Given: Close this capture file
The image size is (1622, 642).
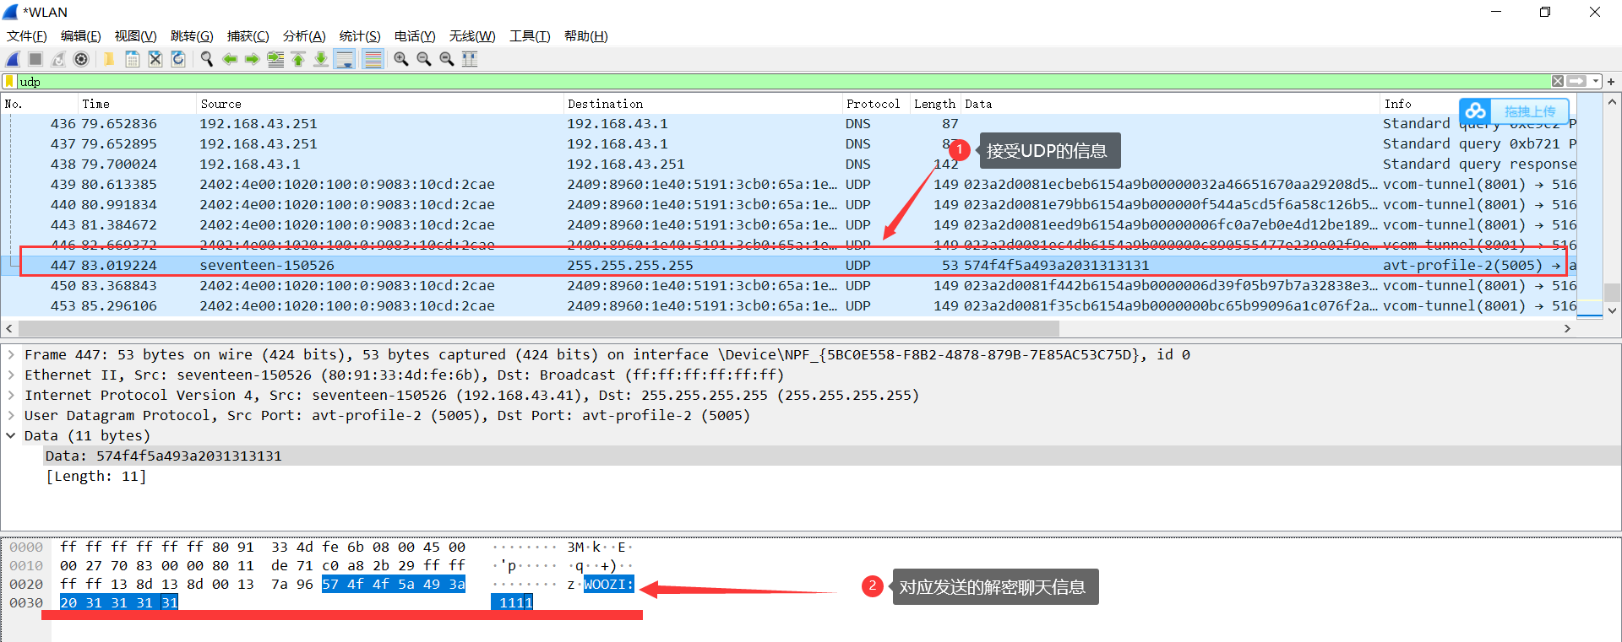Looking at the screenshot, I should click(155, 59).
